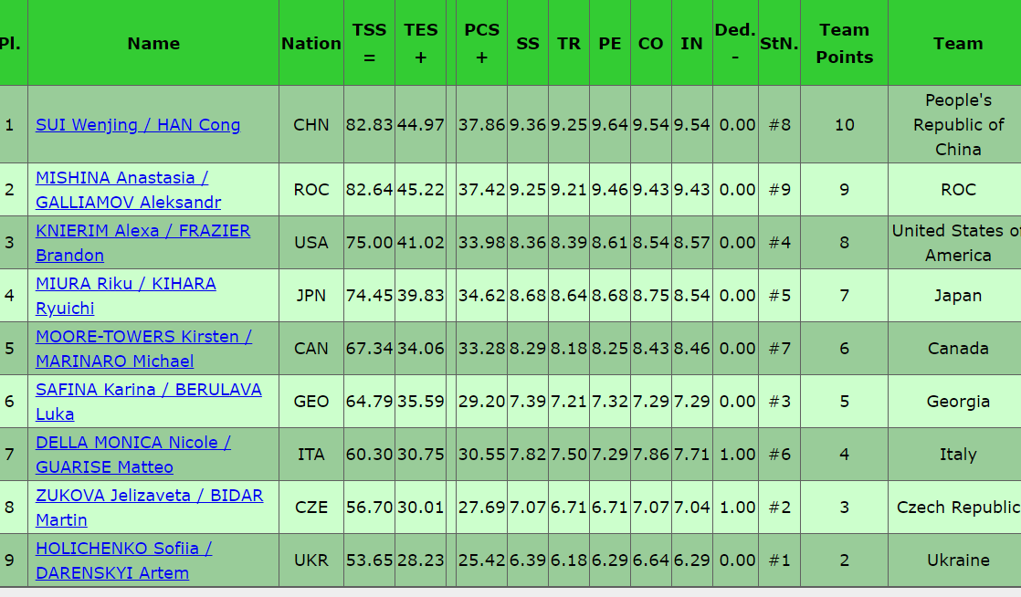Open SAFINA Karina / BERULAVA Luka link
The image size is (1021, 597).
(x=148, y=390)
